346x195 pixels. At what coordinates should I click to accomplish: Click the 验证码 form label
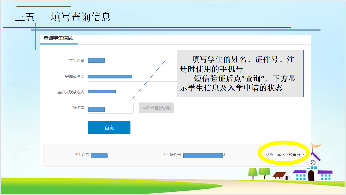[78, 108]
